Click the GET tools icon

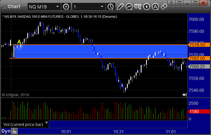click(x=138, y=7)
